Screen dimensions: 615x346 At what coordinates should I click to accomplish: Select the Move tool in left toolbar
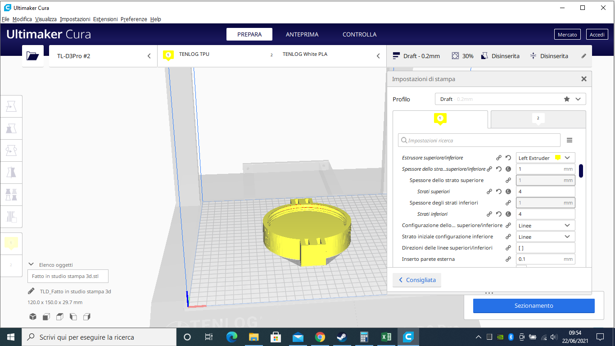pos(11,107)
